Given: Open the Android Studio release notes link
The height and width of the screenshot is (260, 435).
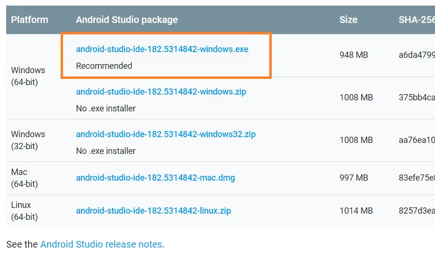Looking at the screenshot, I should click(x=101, y=244).
